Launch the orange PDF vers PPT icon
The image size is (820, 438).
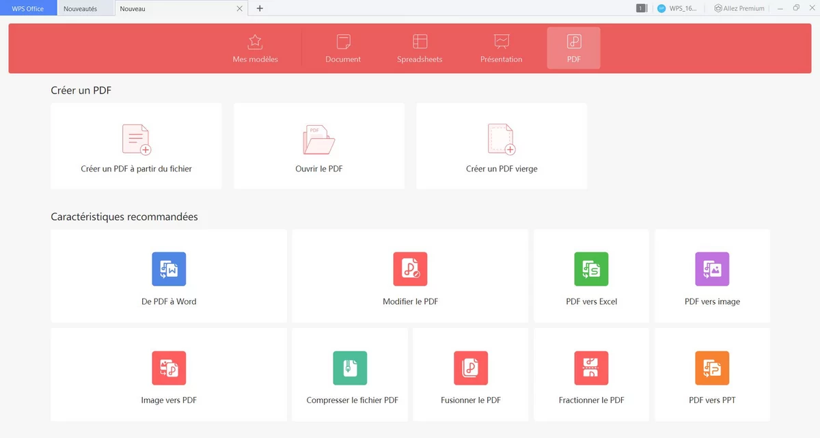pos(712,368)
